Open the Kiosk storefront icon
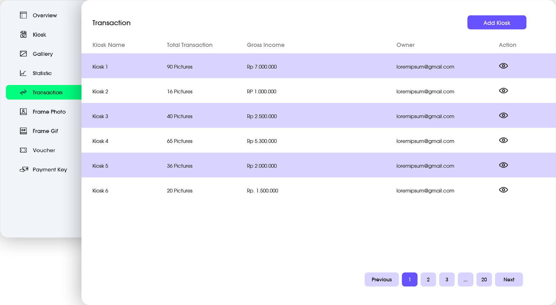 (x=23, y=35)
